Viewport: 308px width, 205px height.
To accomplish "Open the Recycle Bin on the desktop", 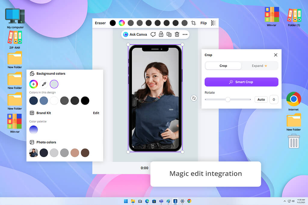I will point(294,141).
